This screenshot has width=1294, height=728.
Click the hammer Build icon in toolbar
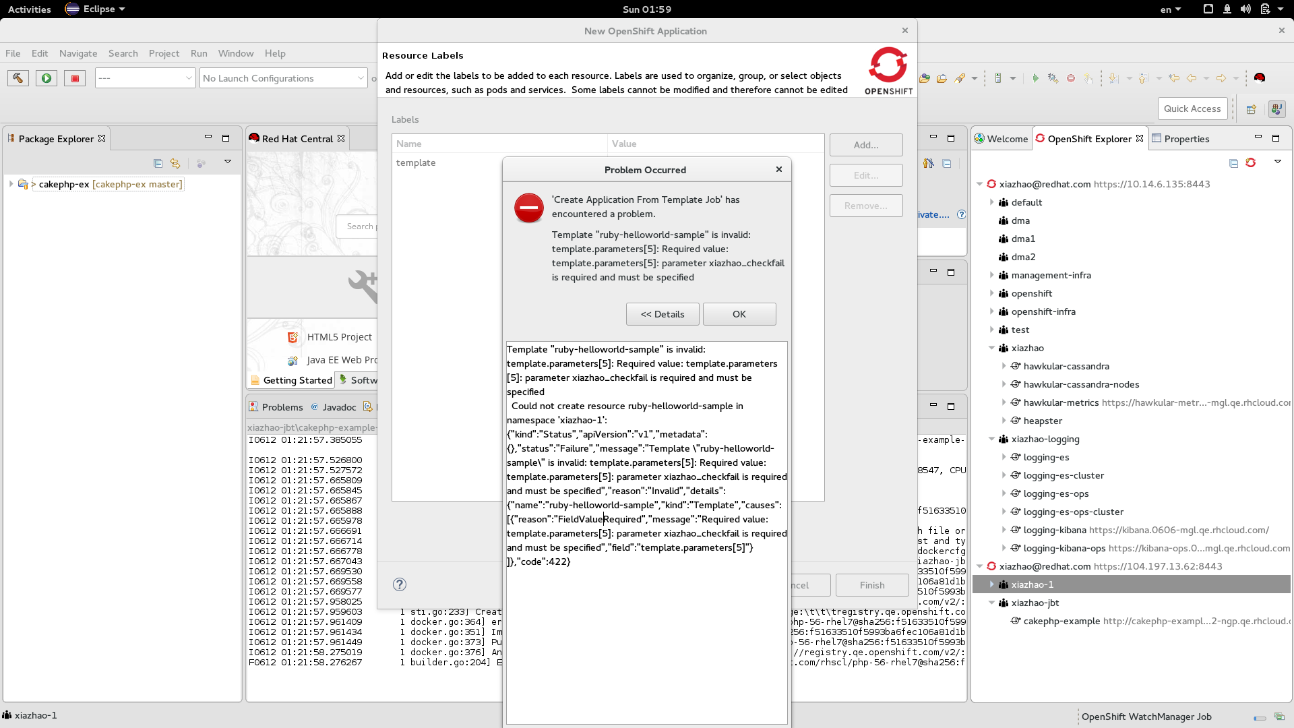18,78
